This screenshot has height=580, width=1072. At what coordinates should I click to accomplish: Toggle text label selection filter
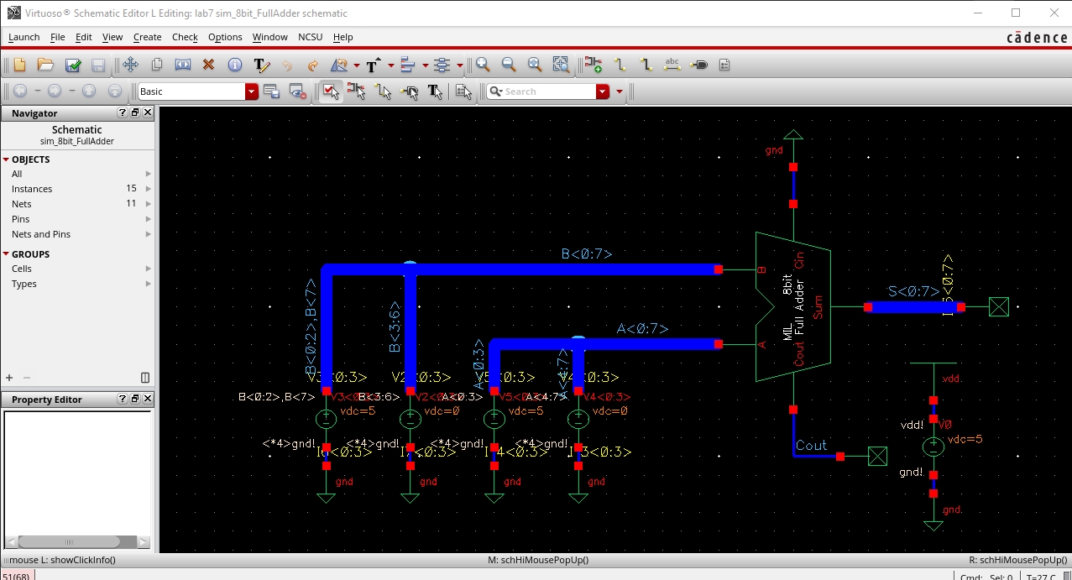[435, 91]
